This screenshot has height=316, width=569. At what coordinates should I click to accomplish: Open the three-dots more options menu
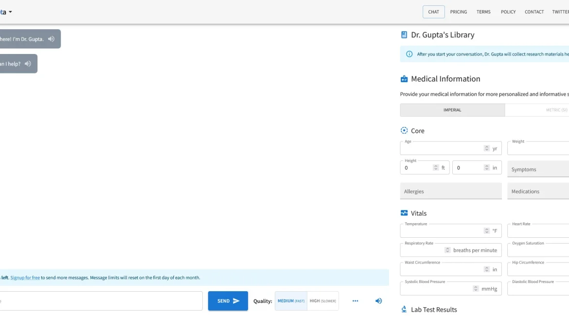click(x=356, y=301)
